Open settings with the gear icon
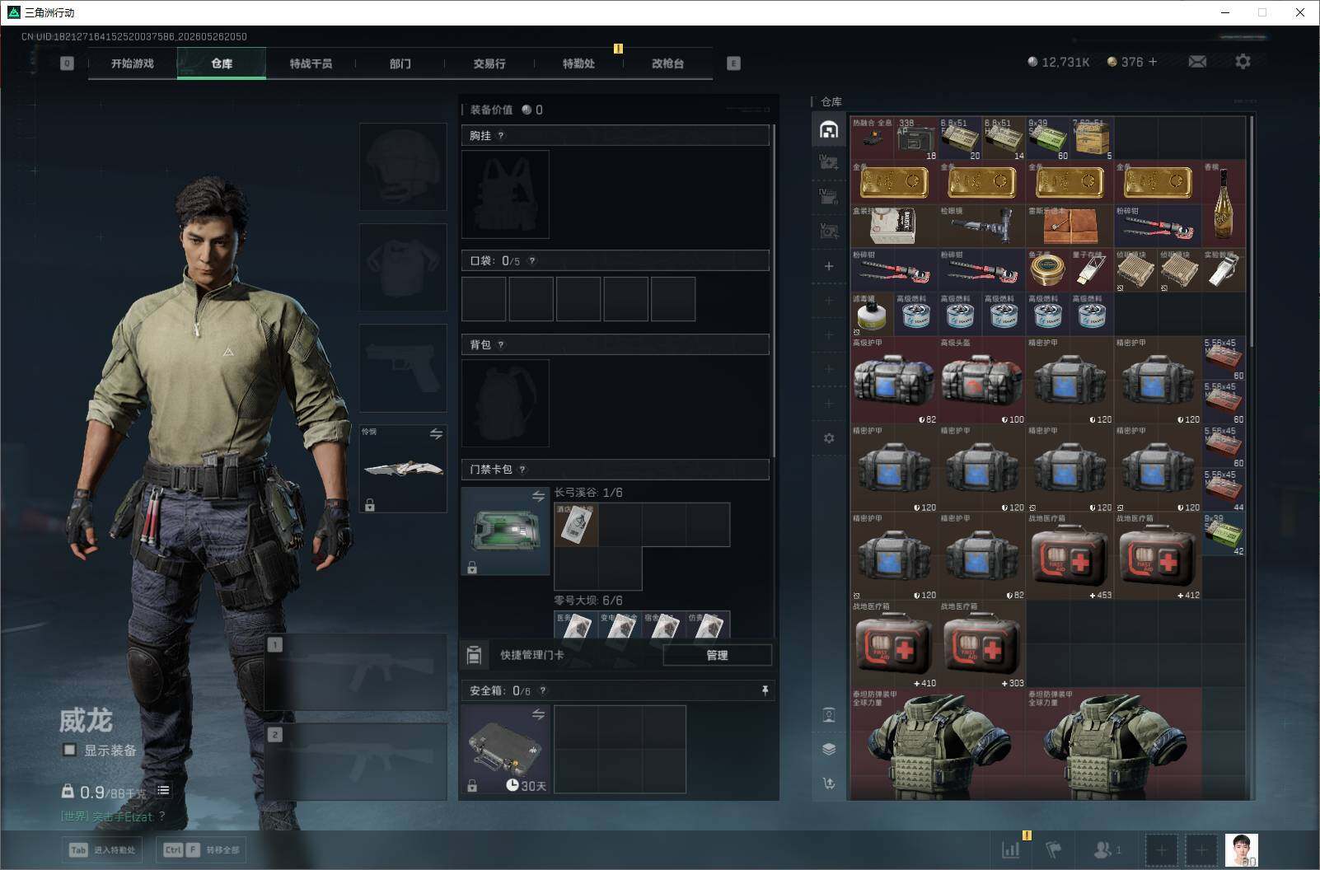This screenshot has height=870, width=1320. [1243, 62]
